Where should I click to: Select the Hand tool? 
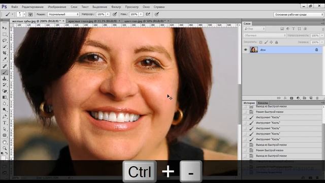point(5,142)
